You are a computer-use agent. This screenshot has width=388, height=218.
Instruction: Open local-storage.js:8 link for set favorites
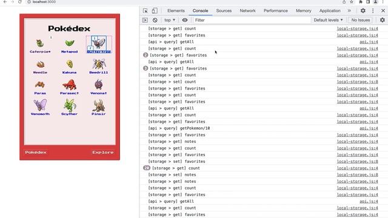357,162
